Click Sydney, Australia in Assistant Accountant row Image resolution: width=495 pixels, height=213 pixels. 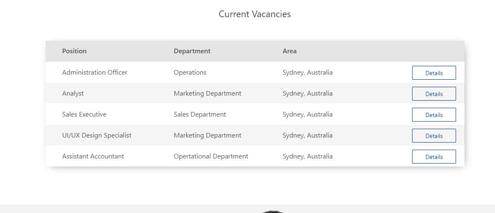(x=307, y=156)
